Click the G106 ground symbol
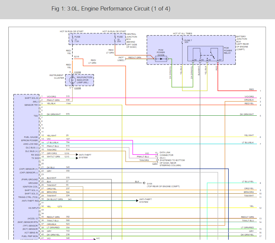The image size is (275, 243). 144,183
